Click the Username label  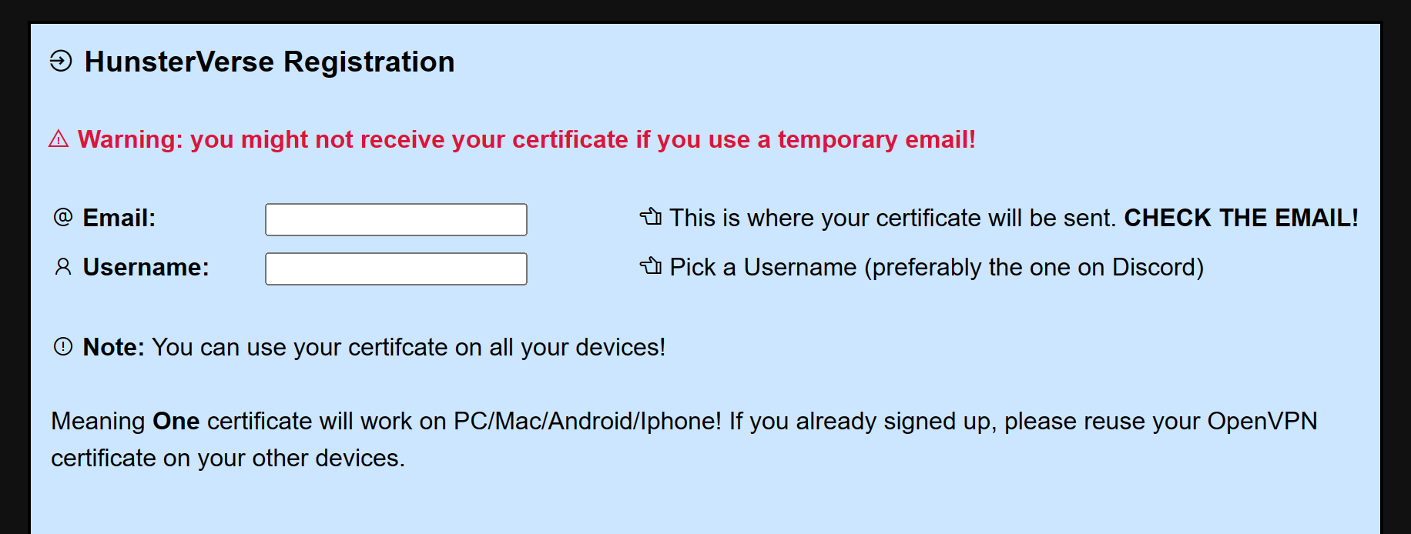pyautogui.click(x=146, y=267)
